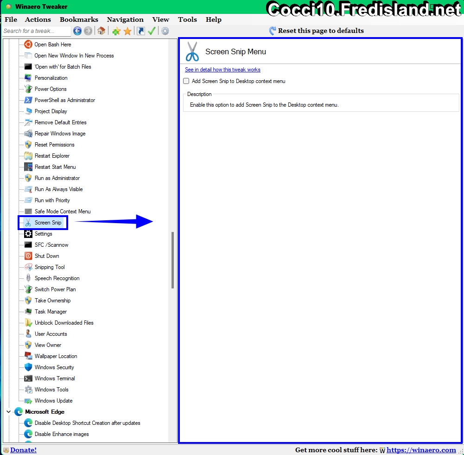This screenshot has width=464, height=455.
Task: Open the File menu
Action: (x=11, y=19)
